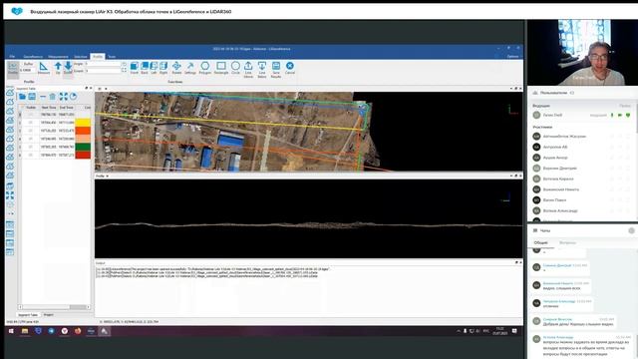Image resolution: width=638 pixels, height=359 pixels.
Task: Click the minus icon in Segment Table
Action: 43,97
